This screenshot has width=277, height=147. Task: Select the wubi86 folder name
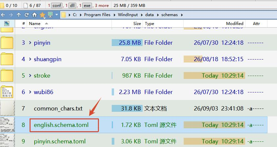(x=43, y=92)
